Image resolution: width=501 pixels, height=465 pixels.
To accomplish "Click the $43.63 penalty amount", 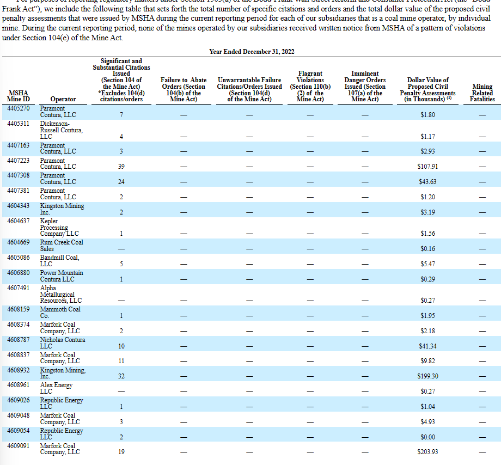I will point(427,182).
